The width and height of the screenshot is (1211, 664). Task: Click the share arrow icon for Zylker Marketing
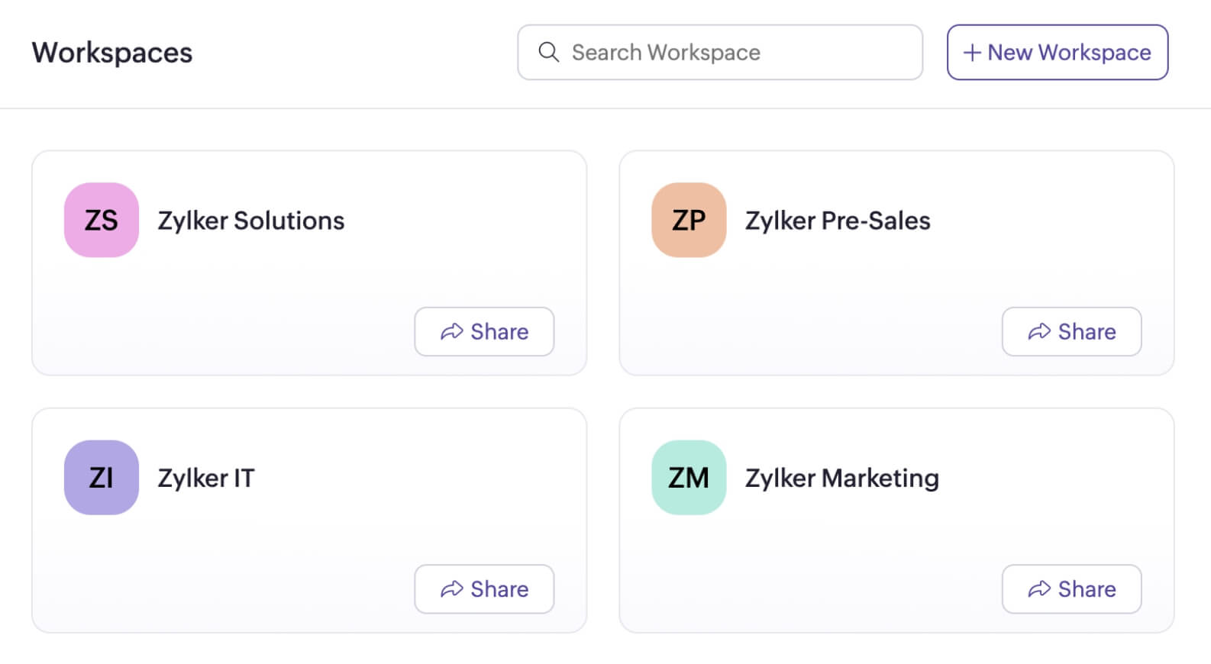point(1039,589)
